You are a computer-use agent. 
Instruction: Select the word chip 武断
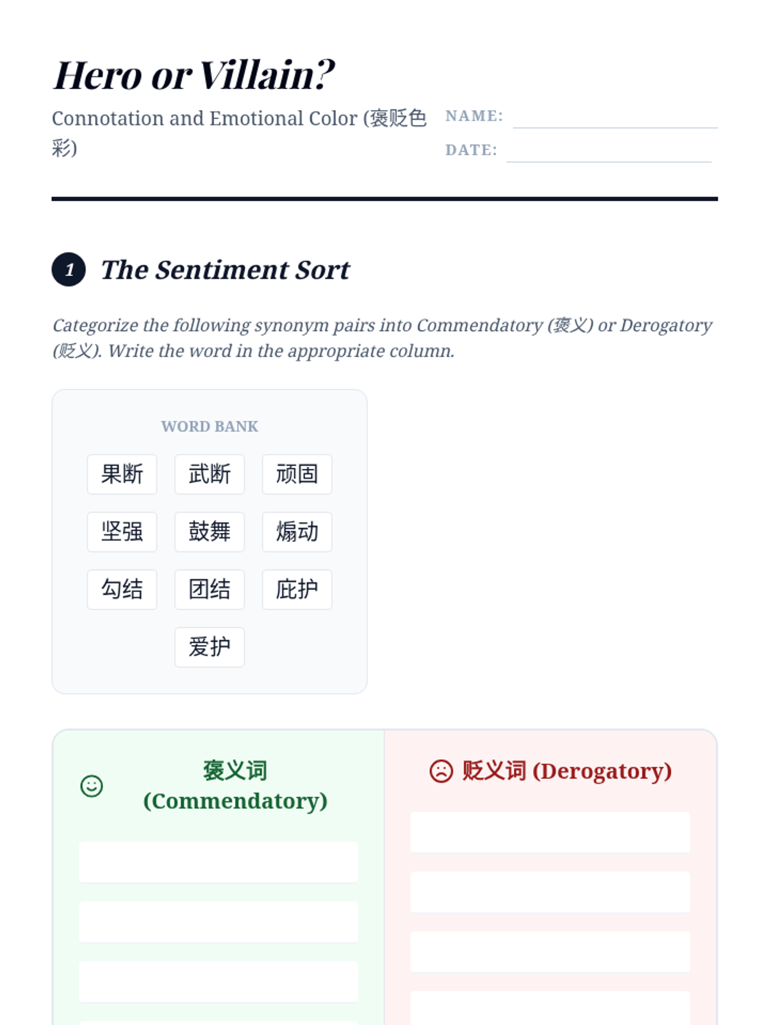click(x=210, y=474)
